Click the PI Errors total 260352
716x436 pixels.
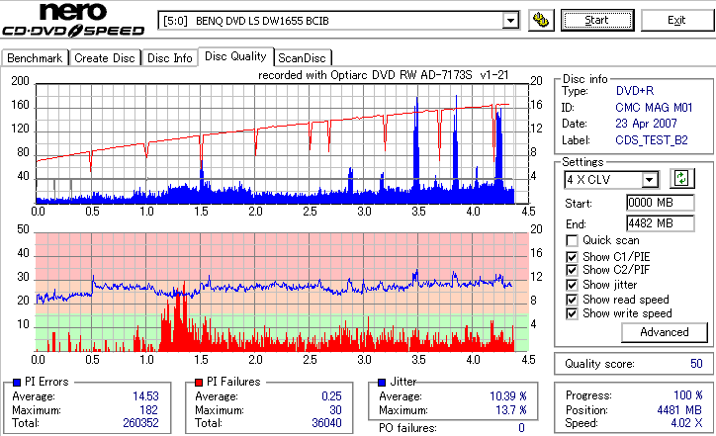point(140,423)
